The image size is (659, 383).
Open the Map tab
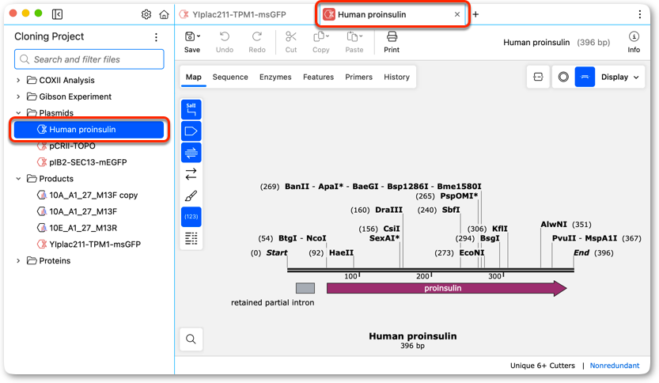tap(193, 77)
